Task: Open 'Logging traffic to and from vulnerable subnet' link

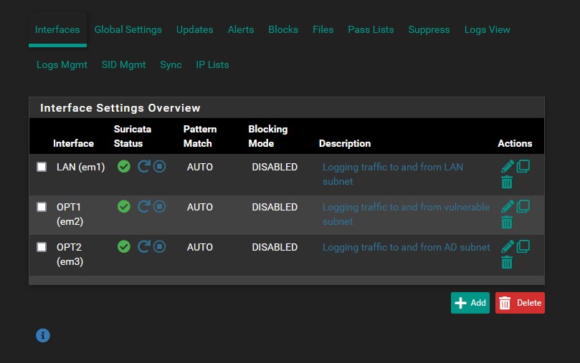Action: coord(406,214)
